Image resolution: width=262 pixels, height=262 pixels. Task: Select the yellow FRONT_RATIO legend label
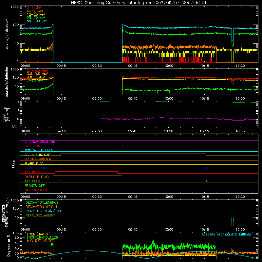click(37, 234)
